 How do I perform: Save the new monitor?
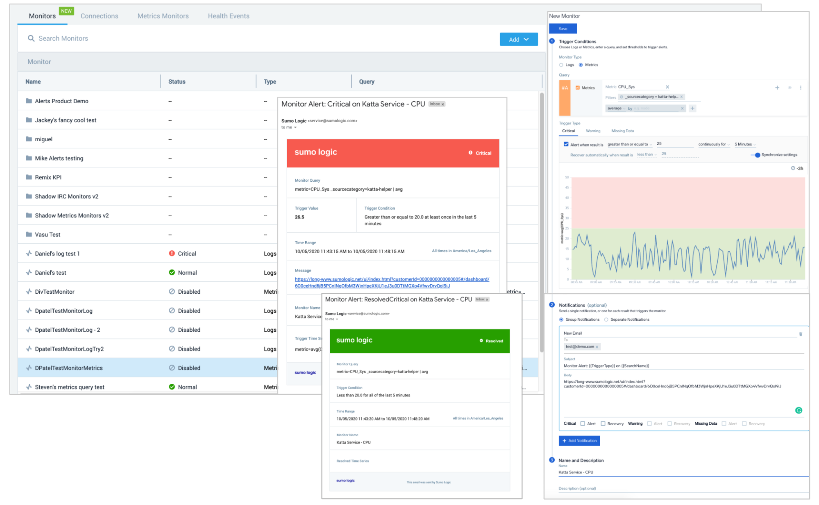coord(563,28)
